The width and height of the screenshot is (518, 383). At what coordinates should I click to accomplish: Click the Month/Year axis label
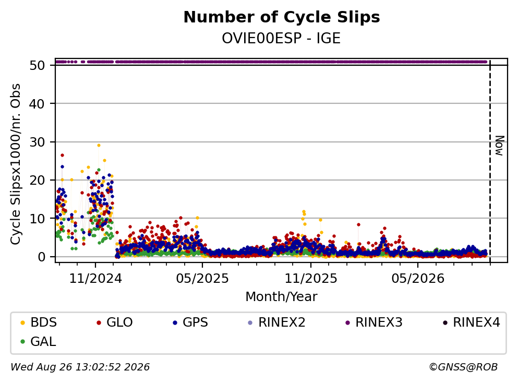(281, 297)
